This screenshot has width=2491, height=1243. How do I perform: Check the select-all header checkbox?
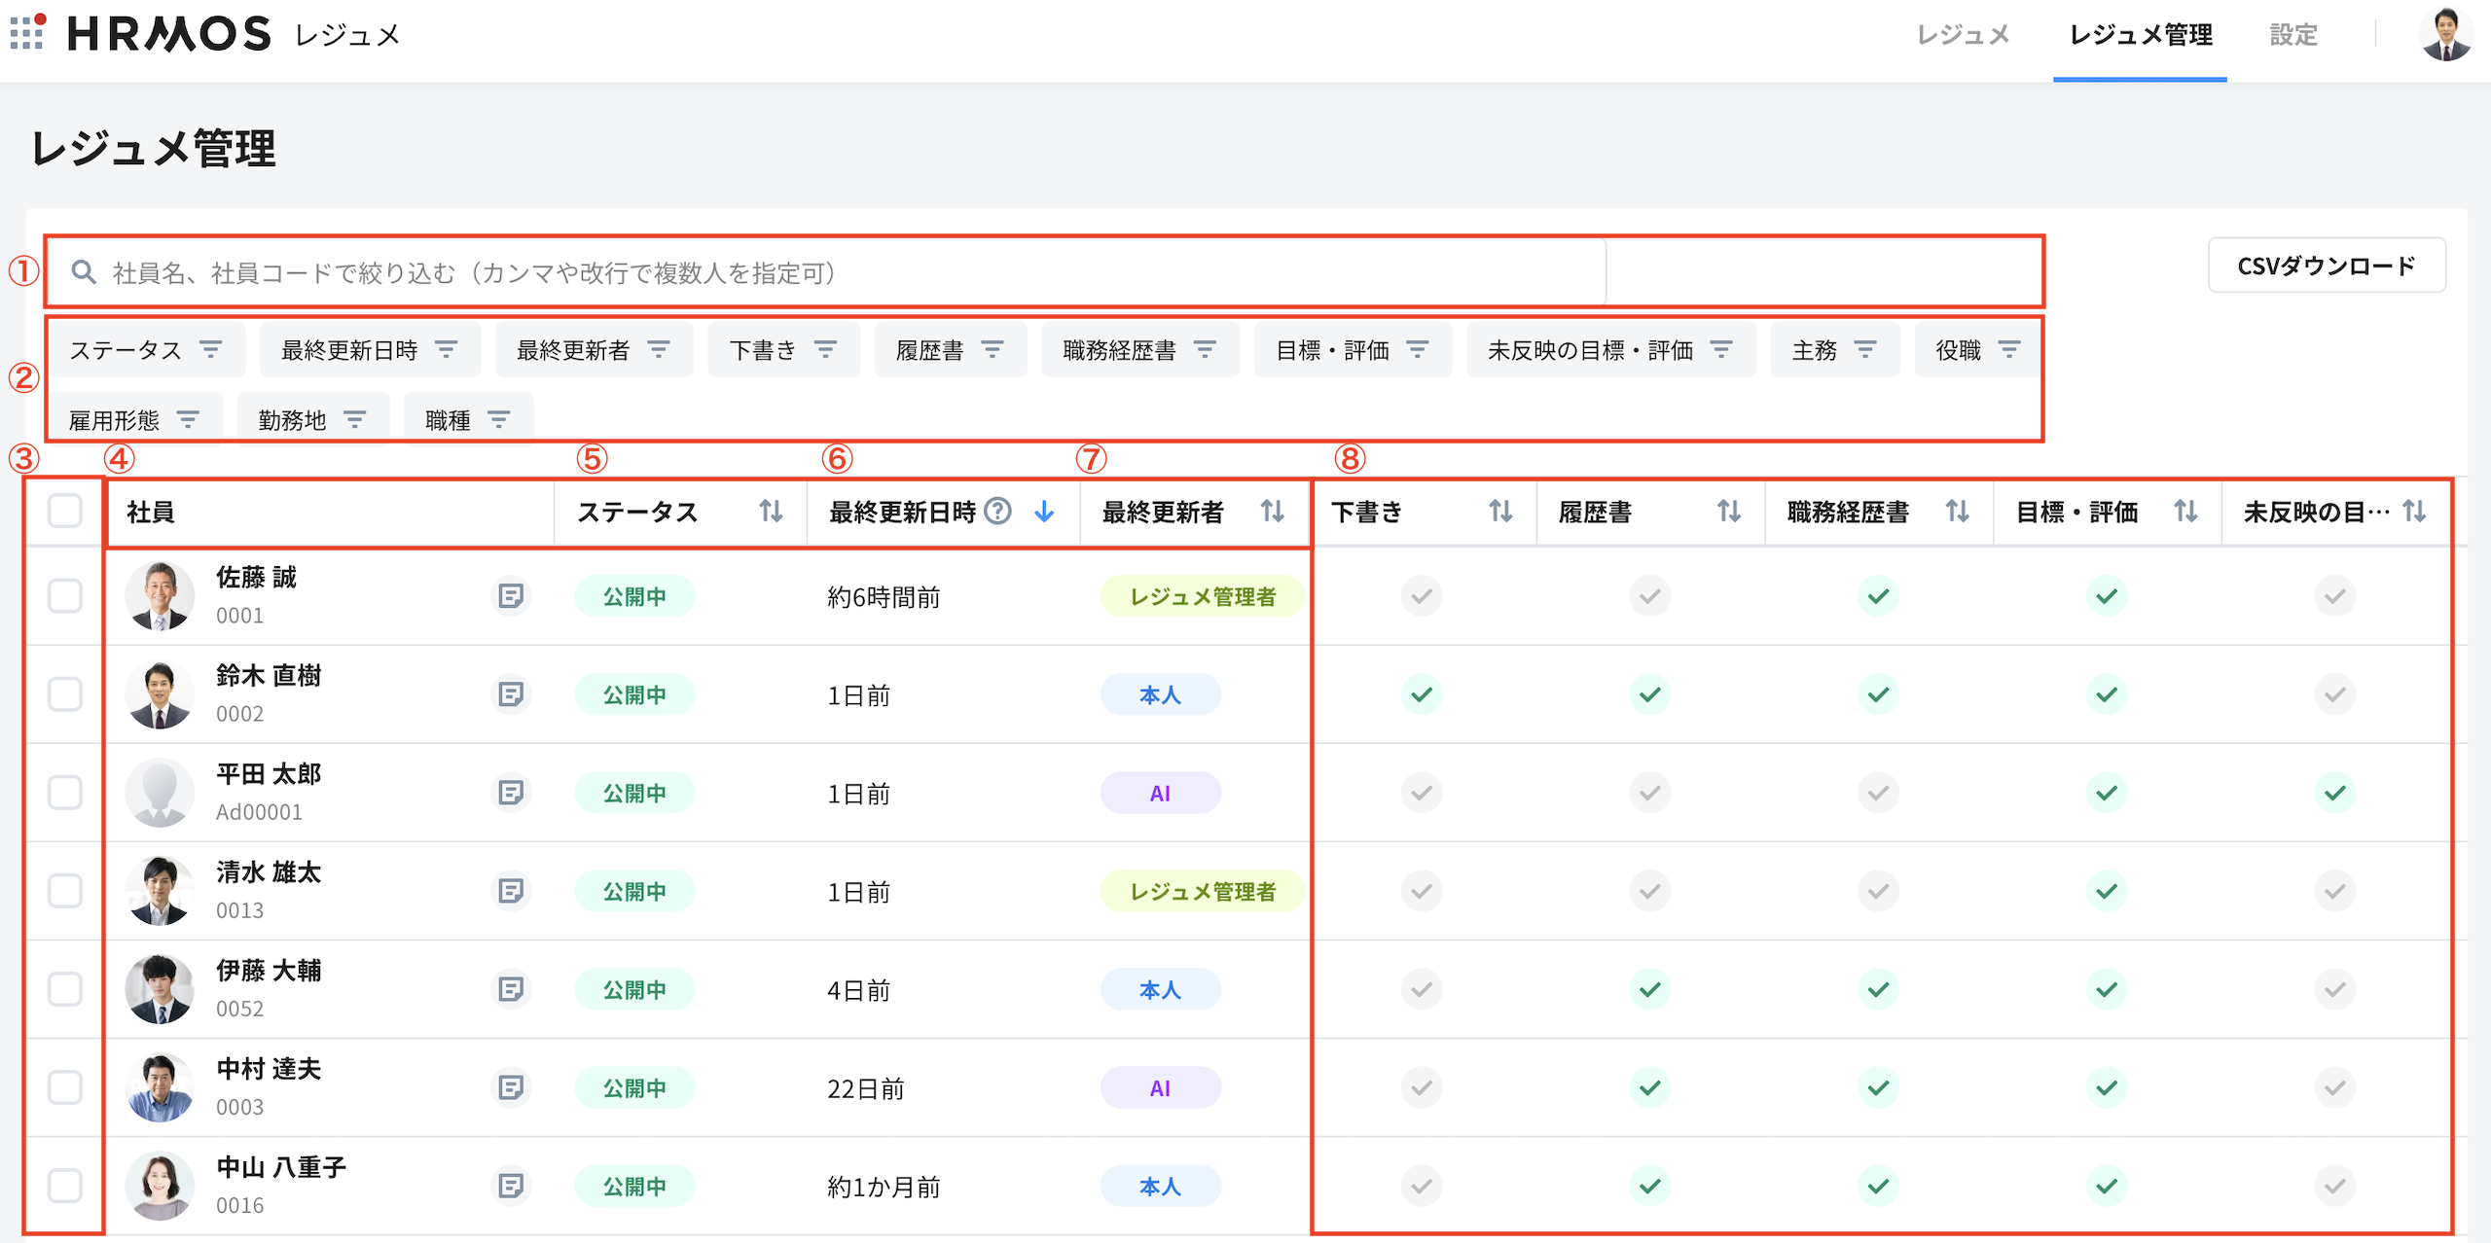(x=65, y=511)
